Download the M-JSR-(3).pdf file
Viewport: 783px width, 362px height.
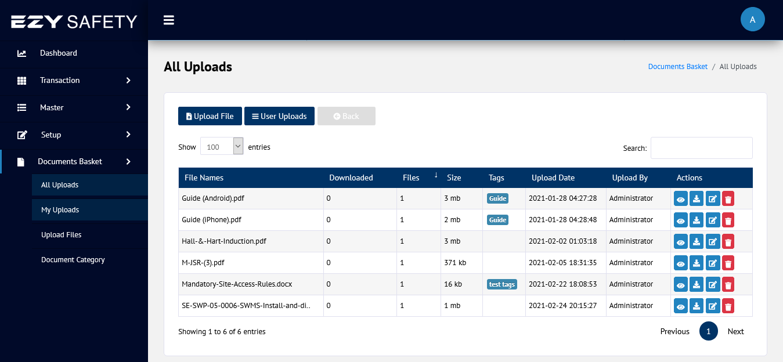[x=697, y=263]
